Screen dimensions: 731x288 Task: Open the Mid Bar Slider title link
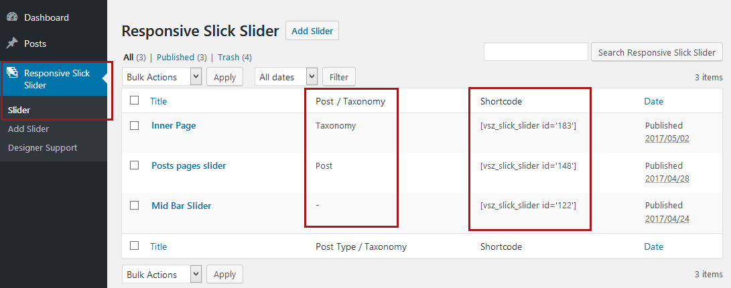(x=181, y=206)
